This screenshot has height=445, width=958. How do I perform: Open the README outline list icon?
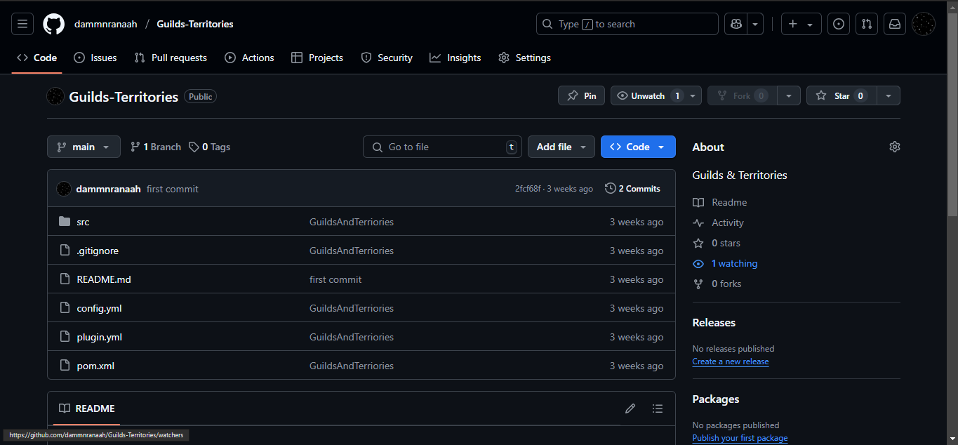point(657,409)
